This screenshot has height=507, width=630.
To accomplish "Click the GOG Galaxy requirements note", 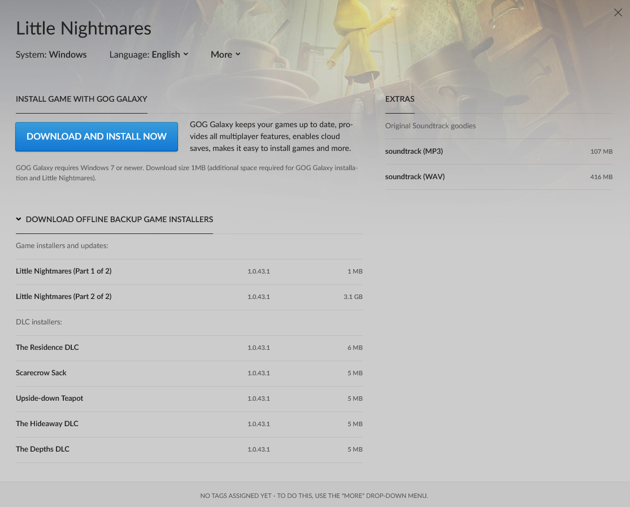I will pyautogui.click(x=187, y=172).
